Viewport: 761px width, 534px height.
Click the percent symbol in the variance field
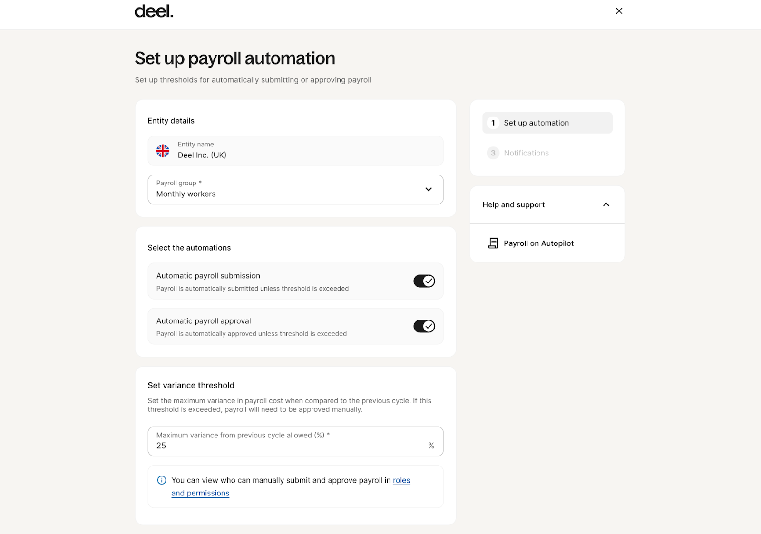pyautogui.click(x=431, y=446)
